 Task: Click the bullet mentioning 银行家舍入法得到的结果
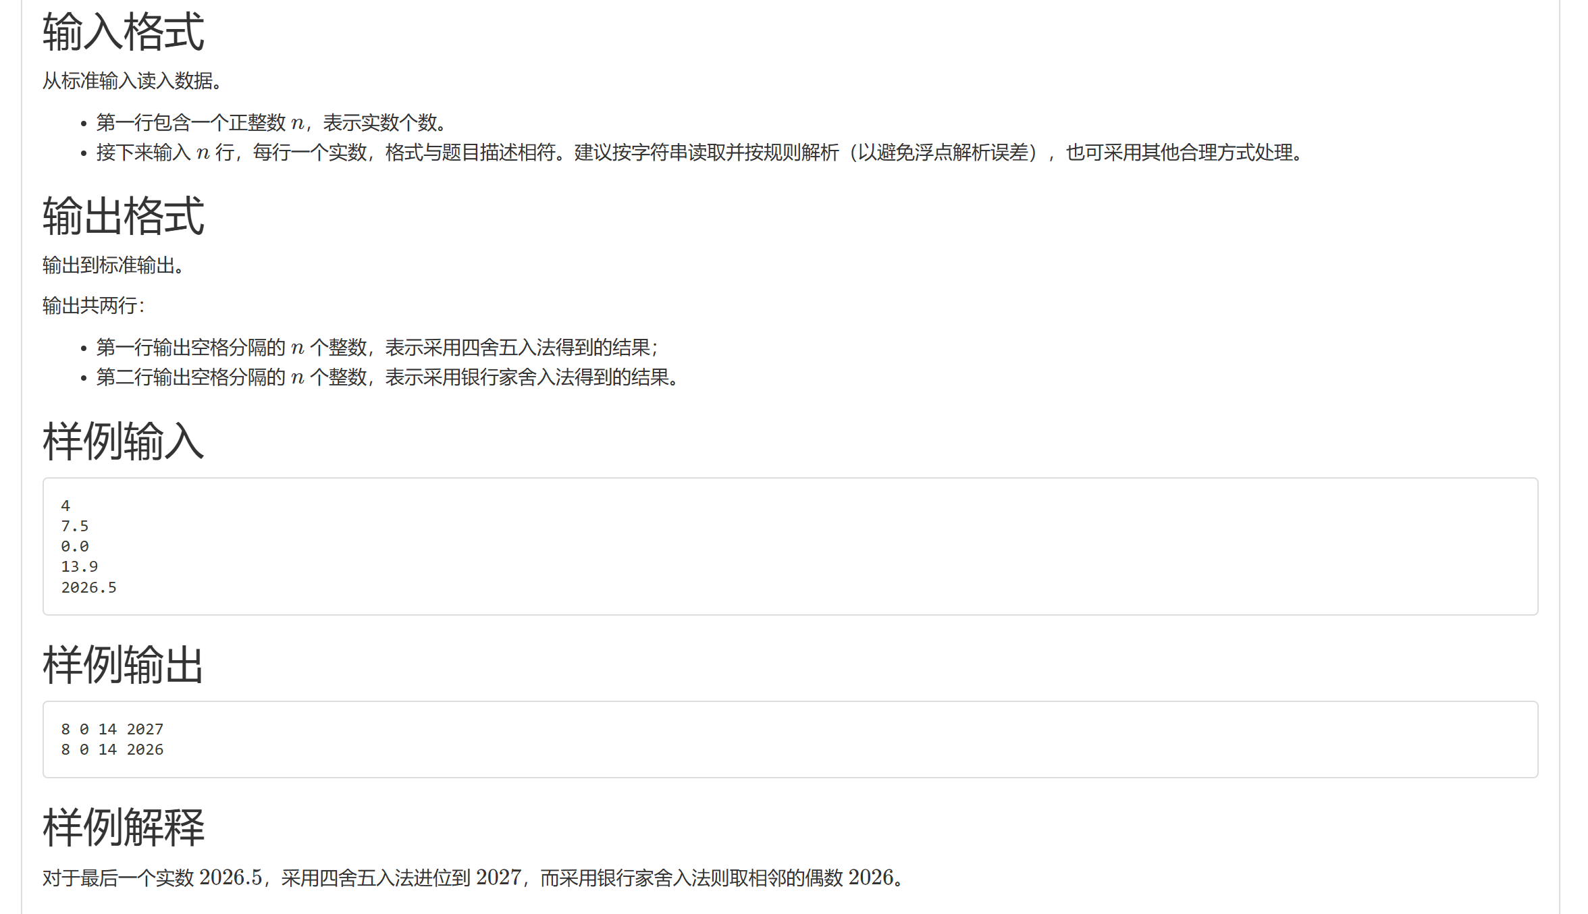click(x=388, y=377)
